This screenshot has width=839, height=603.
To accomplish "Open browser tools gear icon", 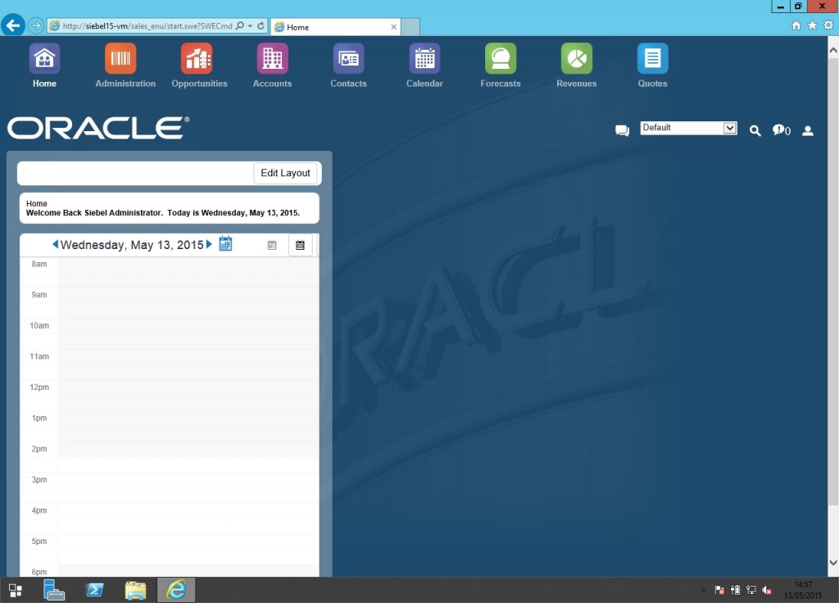I will (828, 25).
